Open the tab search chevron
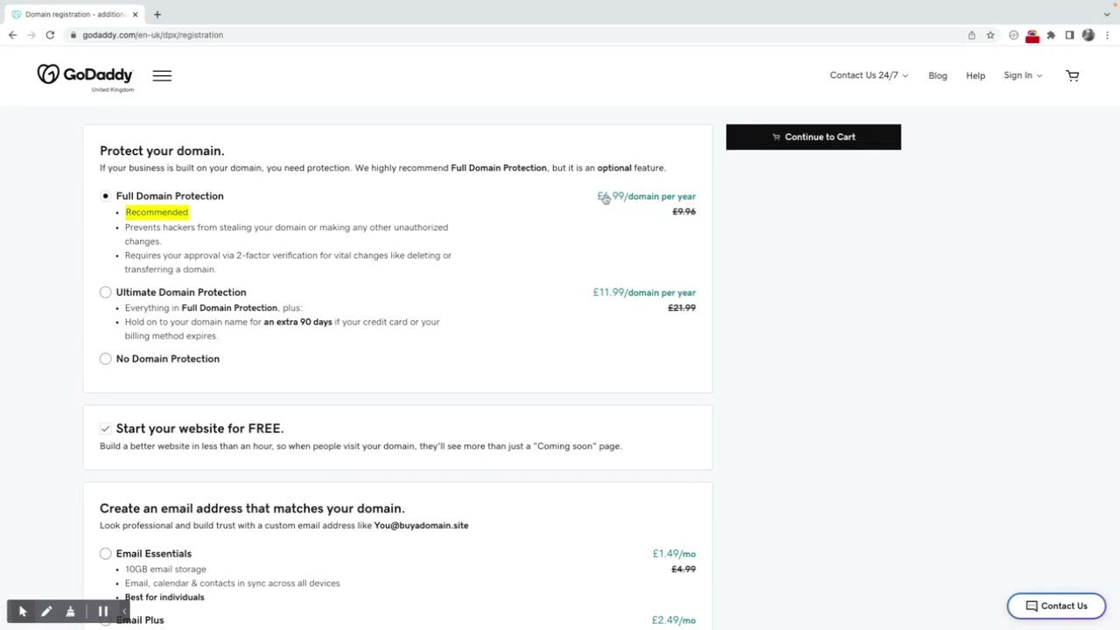Image resolution: width=1120 pixels, height=630 pixels. (1107, 14)
